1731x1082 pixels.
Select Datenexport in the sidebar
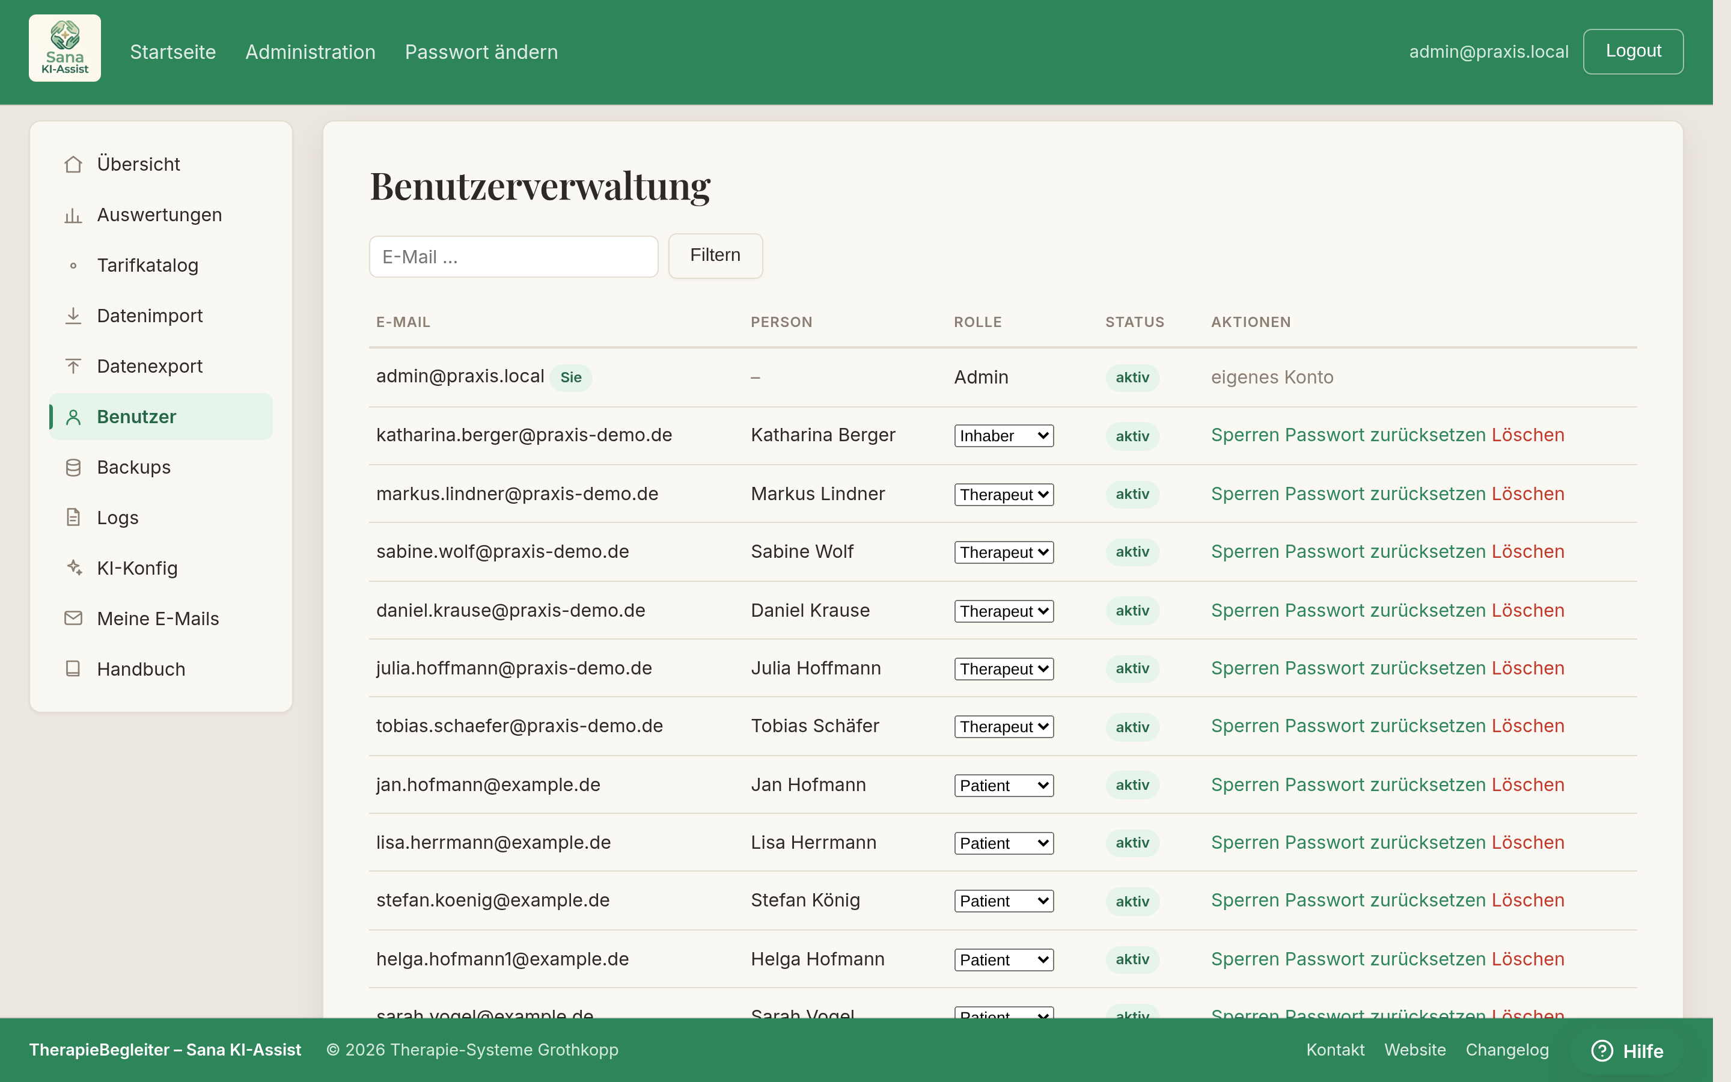[161, 367]
